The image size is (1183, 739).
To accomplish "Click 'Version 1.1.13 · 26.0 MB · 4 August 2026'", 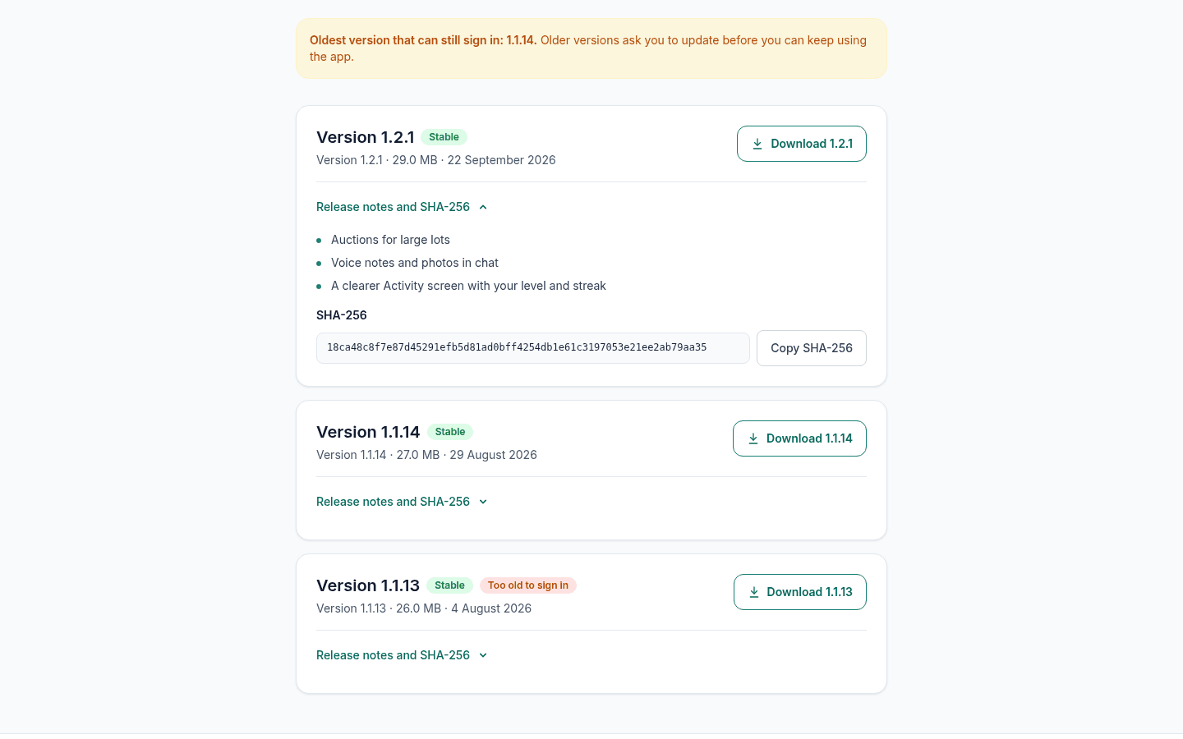I will point(424,608).
